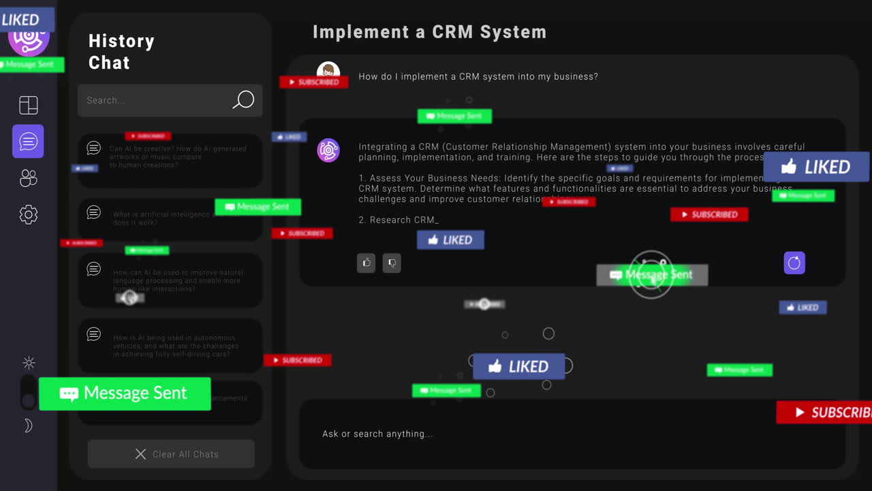Open the 'Implement a CRM System' conversation title
Viewport: 872px width, 491px height.
click(x=429, y=31)
